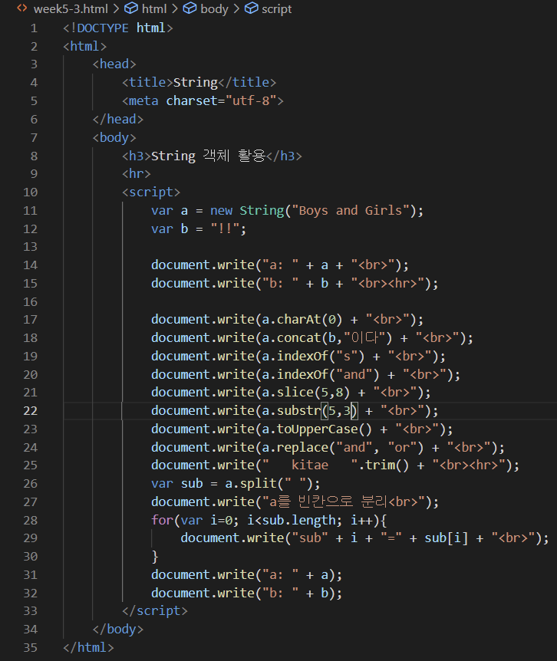
Task: Click the "a: " string on line 14
Action: pos(280,265)
